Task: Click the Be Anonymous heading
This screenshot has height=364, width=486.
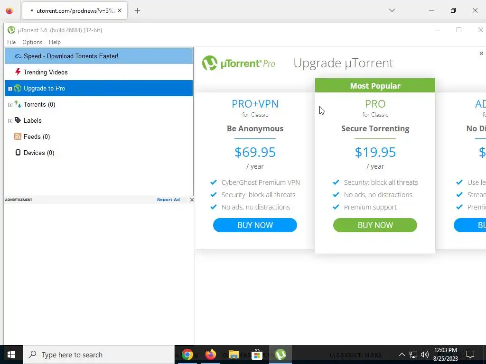Action: pyautogui.click(x=255, y=128)
